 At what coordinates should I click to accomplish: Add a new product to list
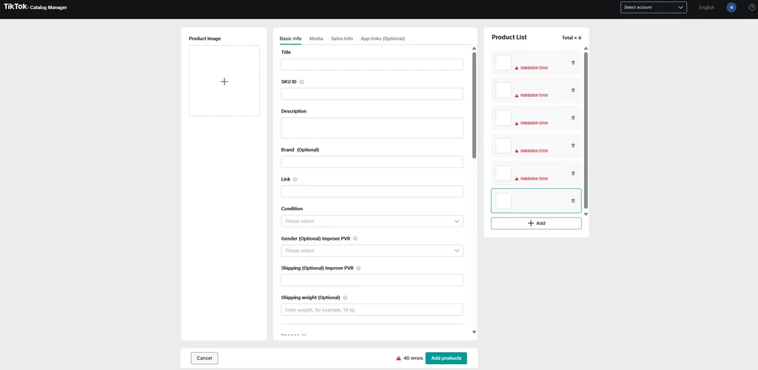[536, 223]
